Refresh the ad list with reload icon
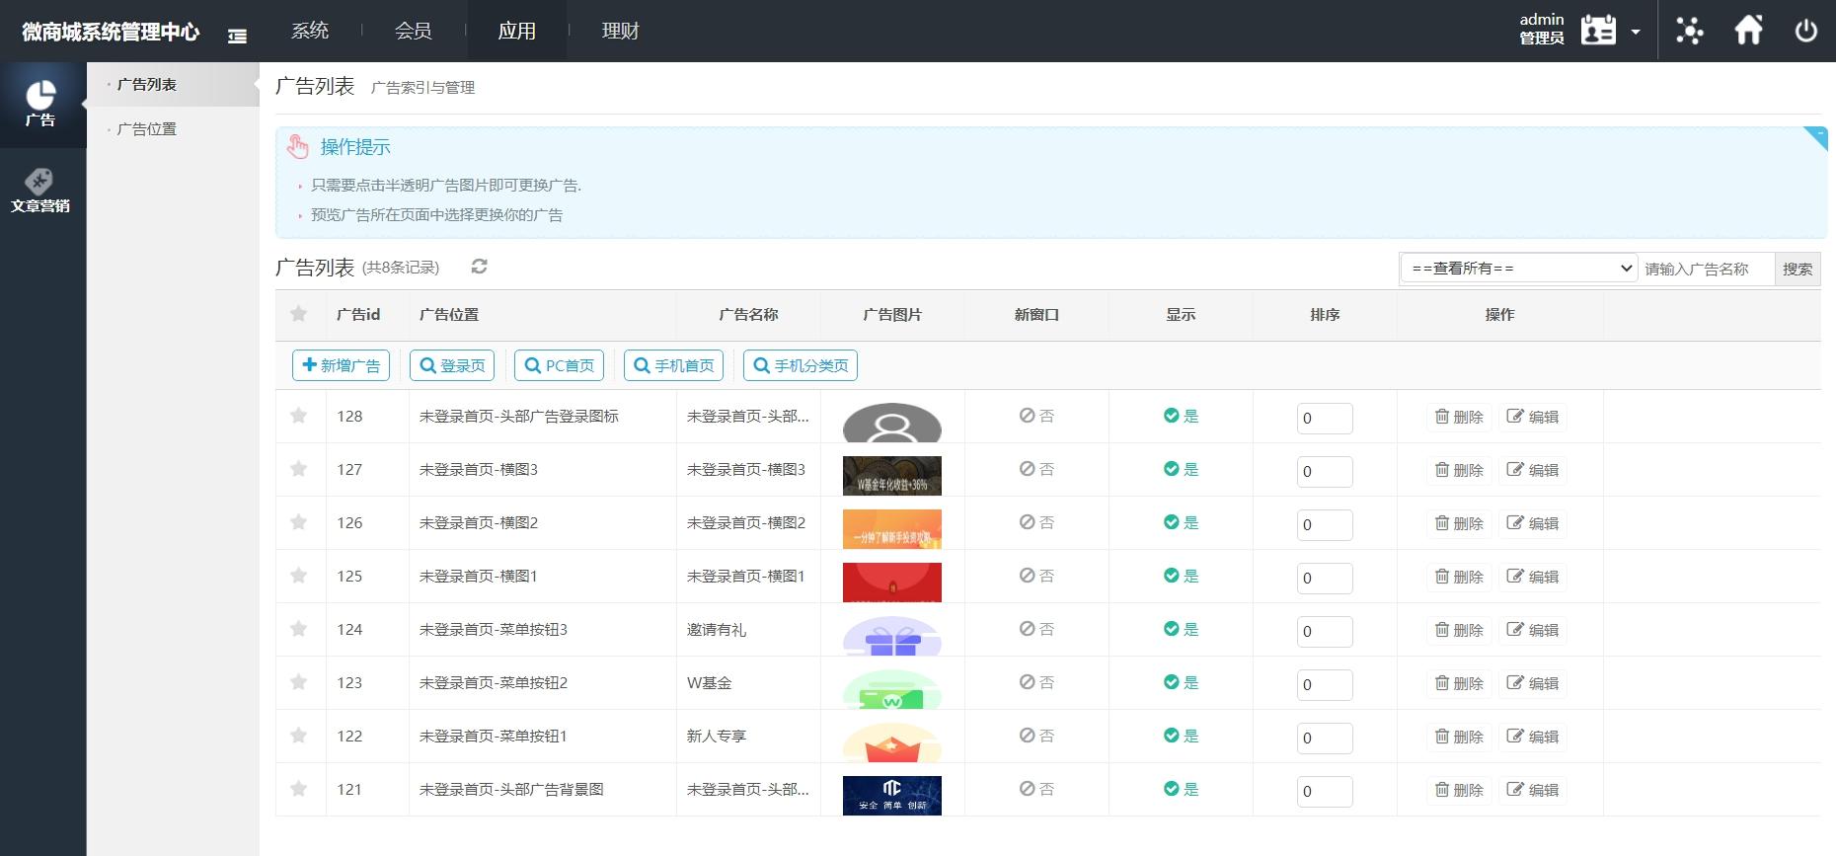The height and width of the screenshot is (856, 1836). click(x=480, y=267)
